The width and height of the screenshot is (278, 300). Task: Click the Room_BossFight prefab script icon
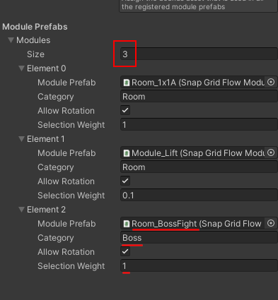coord(127,224)
